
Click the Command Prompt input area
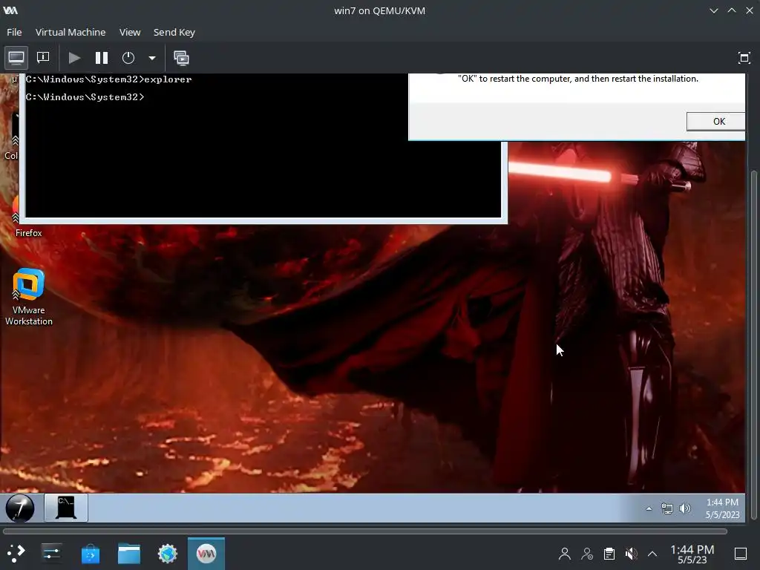pyautogui.click(x=263, y=145)
